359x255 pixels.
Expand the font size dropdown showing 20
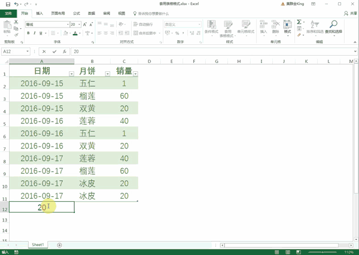tap(79, 25)
